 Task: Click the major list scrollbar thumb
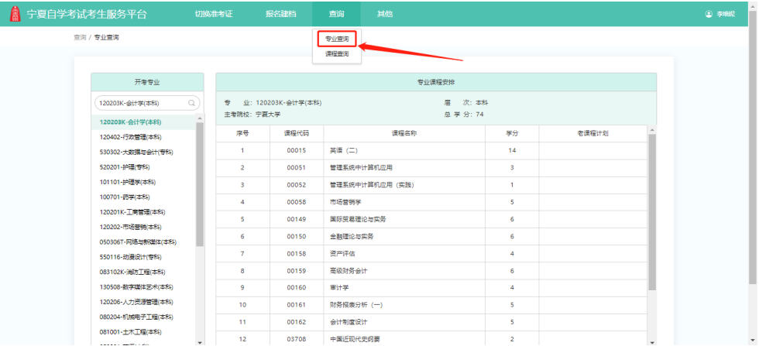tap(200, 184)
